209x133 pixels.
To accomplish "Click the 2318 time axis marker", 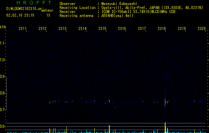I will [x=162, y=29].
